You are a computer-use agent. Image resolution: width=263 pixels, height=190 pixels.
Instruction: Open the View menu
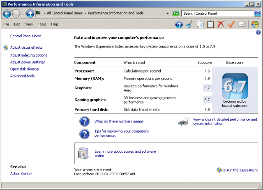(29, 25)
